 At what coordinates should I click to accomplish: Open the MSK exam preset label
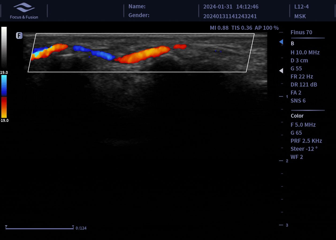300,16
